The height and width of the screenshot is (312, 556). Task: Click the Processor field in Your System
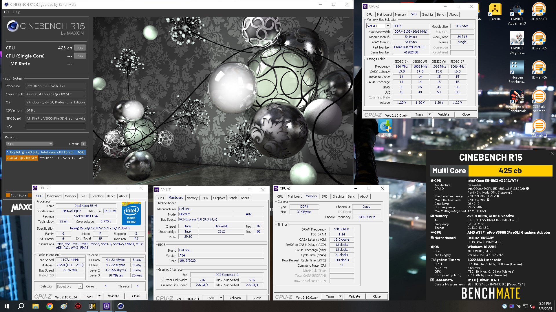(x=55, y=86)
